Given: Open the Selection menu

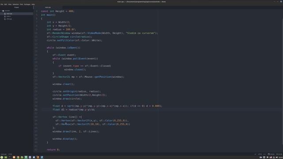Looking at the screenshot, I should 15,4.
